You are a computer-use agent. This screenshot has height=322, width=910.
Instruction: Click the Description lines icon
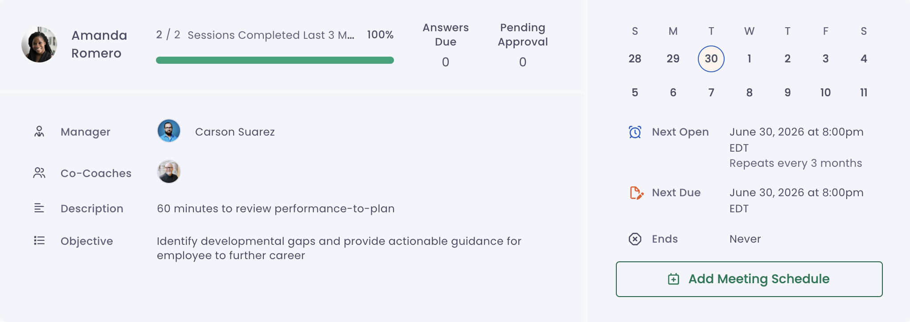point(39,208)
